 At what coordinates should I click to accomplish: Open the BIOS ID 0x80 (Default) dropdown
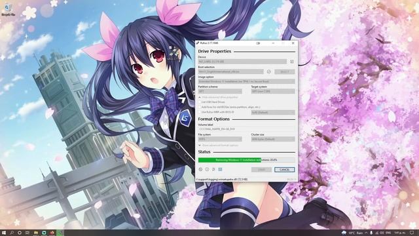click(x=273, y=112)
